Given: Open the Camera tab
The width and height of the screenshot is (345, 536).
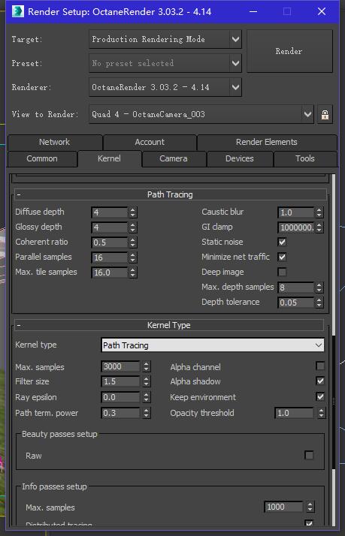Looking at the screenshot, I should pos(174,158).
